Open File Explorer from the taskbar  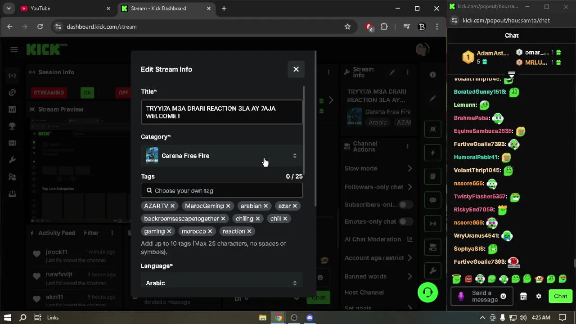click(263, 318)
